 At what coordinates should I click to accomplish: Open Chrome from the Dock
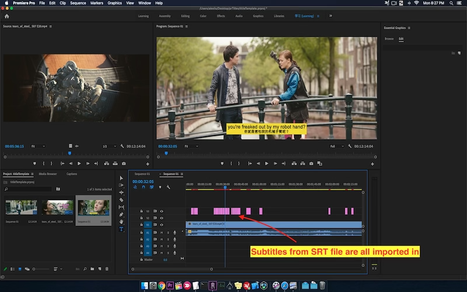click(162, 286)
